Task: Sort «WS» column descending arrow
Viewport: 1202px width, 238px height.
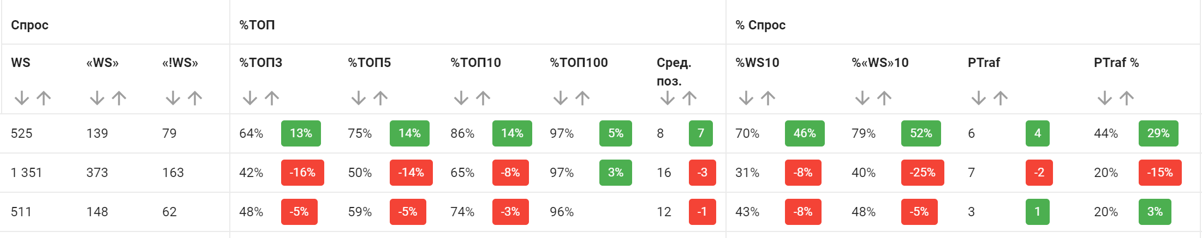Action: 97,98
